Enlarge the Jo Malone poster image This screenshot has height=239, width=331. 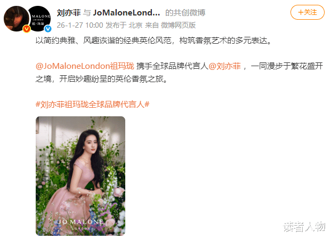click(x=80, y=176)
